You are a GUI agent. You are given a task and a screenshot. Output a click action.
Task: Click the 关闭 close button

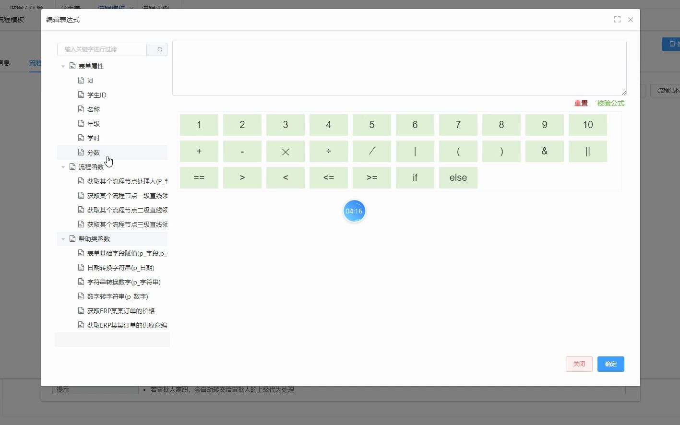point(579,364)
